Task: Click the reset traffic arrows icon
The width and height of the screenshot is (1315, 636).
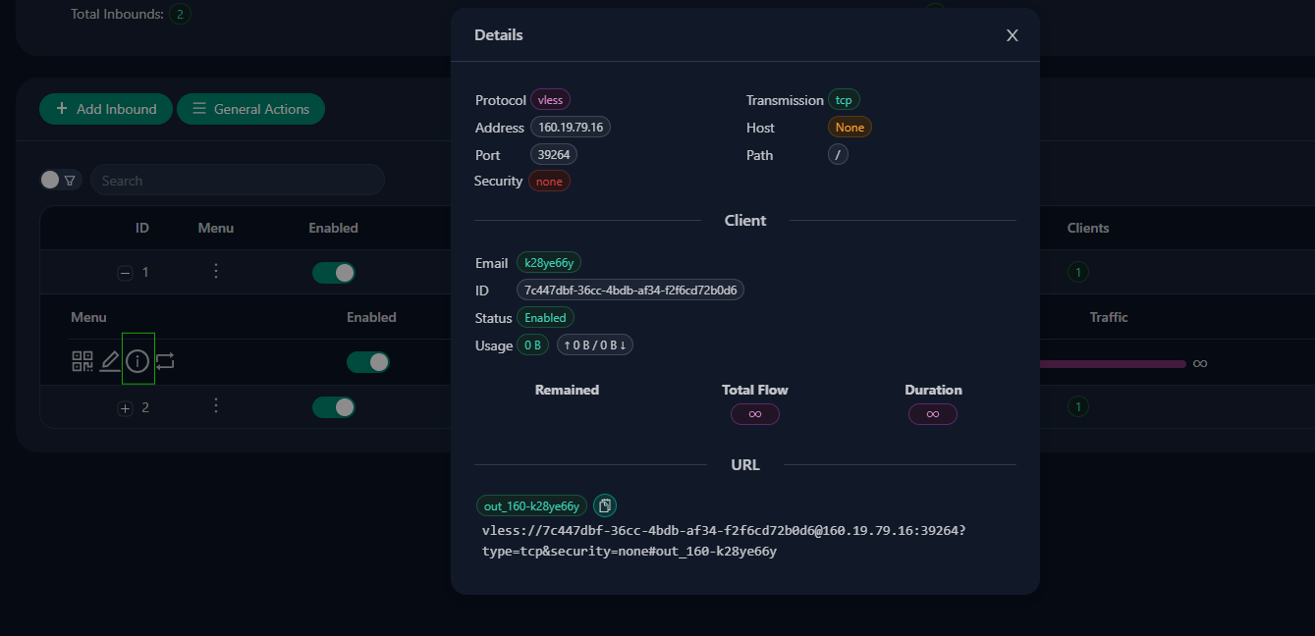Action: click(165, 361)
